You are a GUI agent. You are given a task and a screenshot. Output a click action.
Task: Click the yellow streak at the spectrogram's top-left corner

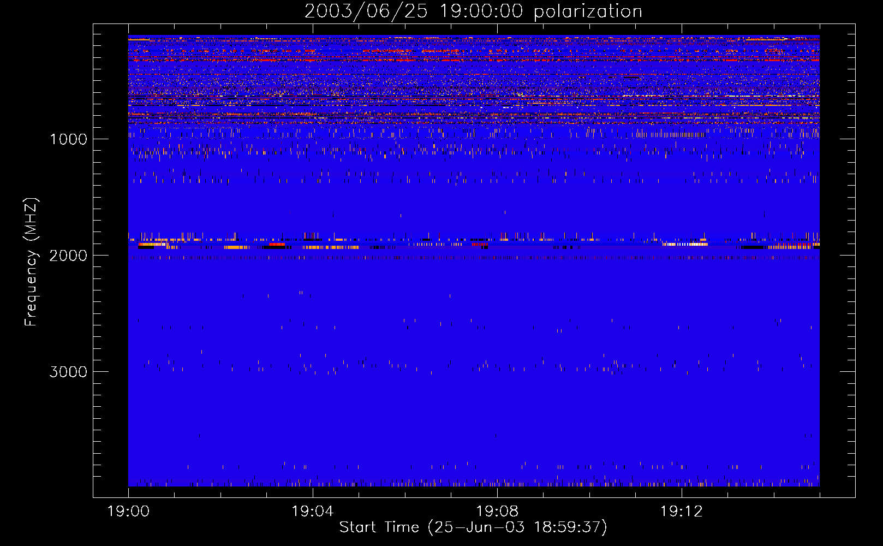[x=139, y=39]
